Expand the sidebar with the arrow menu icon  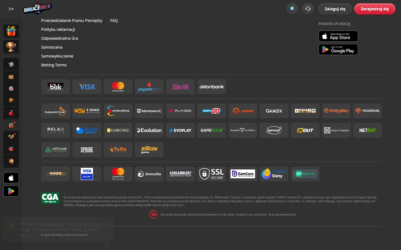tap(11, 9)
